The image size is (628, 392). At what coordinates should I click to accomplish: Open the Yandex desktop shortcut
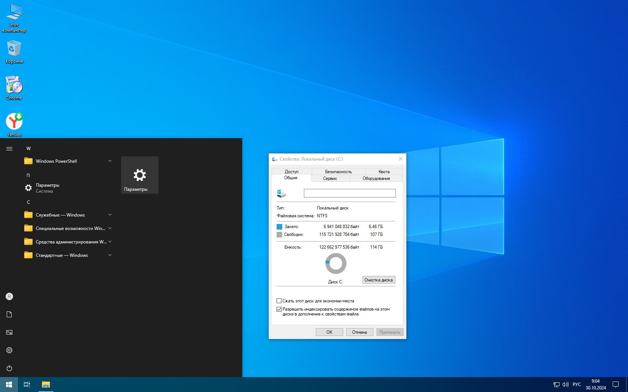pos(14,122)
